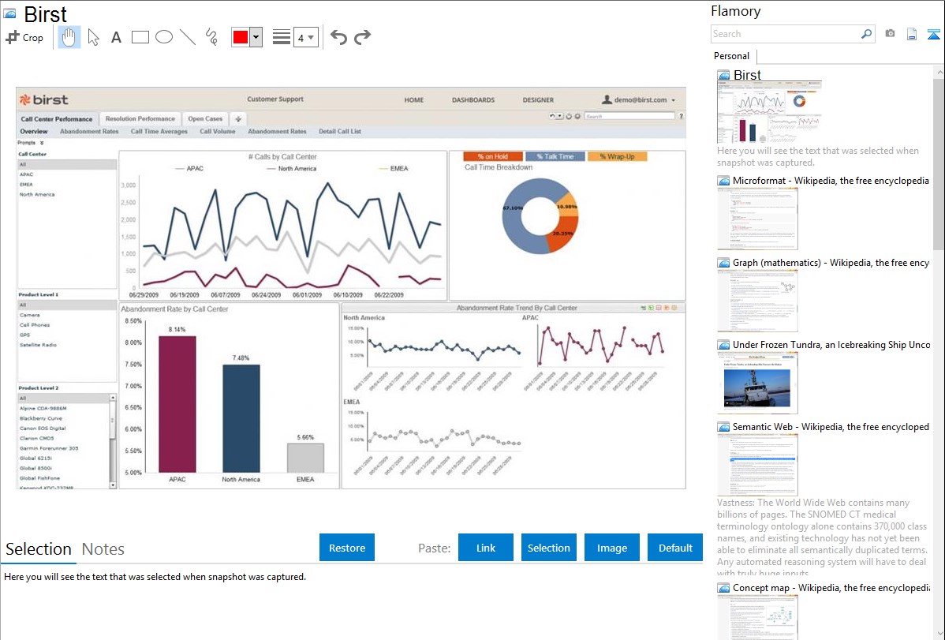Click the title 'Microformat - Wikipedia, the free encyclopedia'

click(x=831, y=181)
